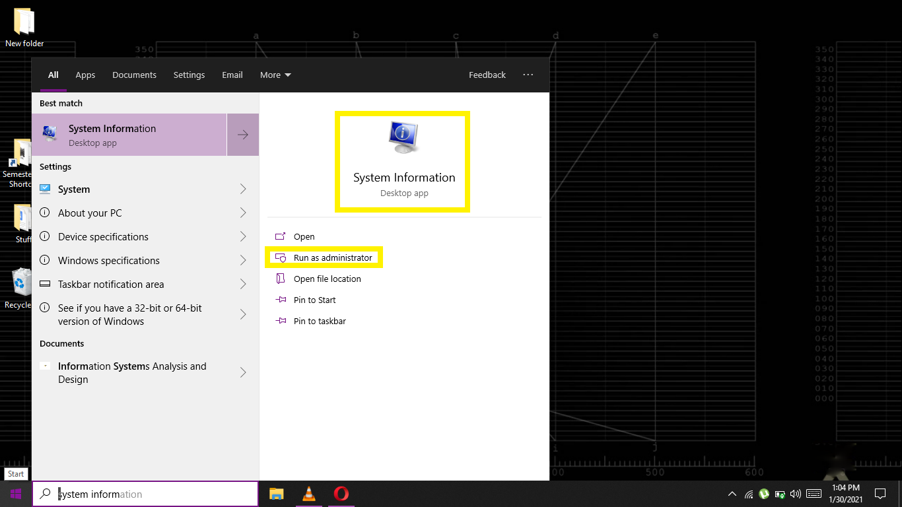Image resolution: width=902 pixels, height=507 pixels.
Task: Click the Feedback link
Action: (x=487, y=75)
